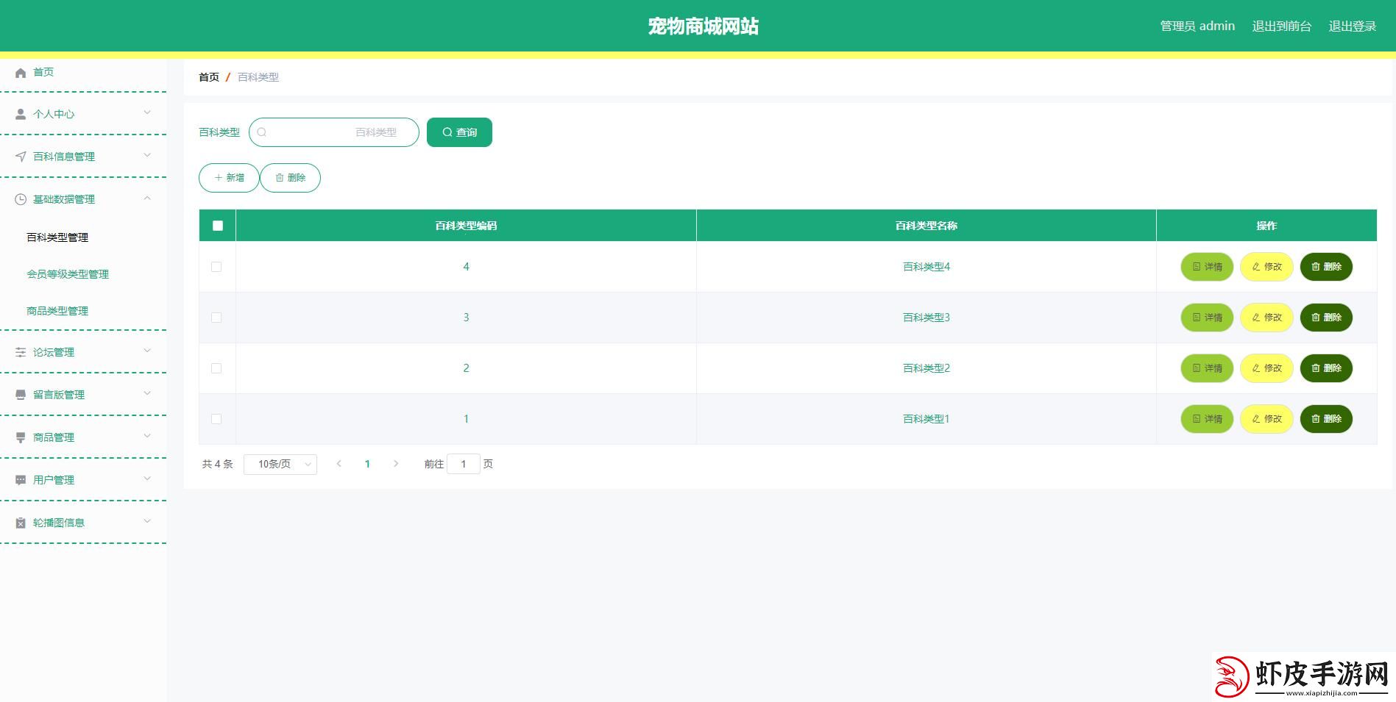Screen dimensions: 1396x702
Task: Expand the 论坛管理 menu chevron
Action: 147,351
